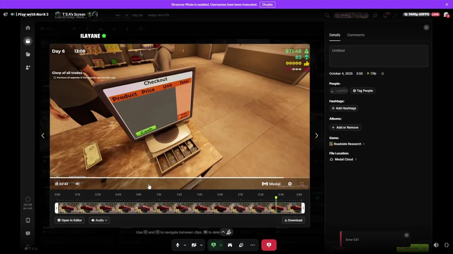The width and height of the screenshot is (453, 254).
Task: Select the Details tab
Action: [334, 35]
